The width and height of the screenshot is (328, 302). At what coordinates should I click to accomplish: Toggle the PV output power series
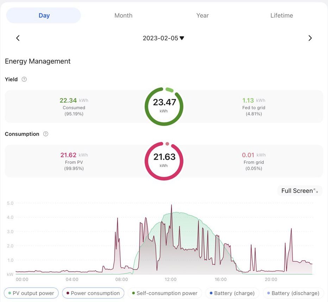pos(31,293)
